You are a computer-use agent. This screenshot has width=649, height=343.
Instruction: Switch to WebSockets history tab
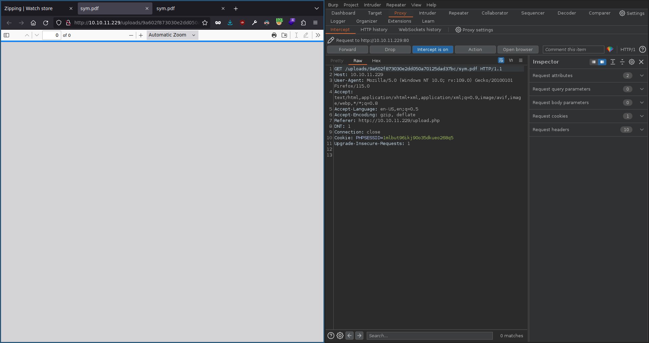point(420,30)
